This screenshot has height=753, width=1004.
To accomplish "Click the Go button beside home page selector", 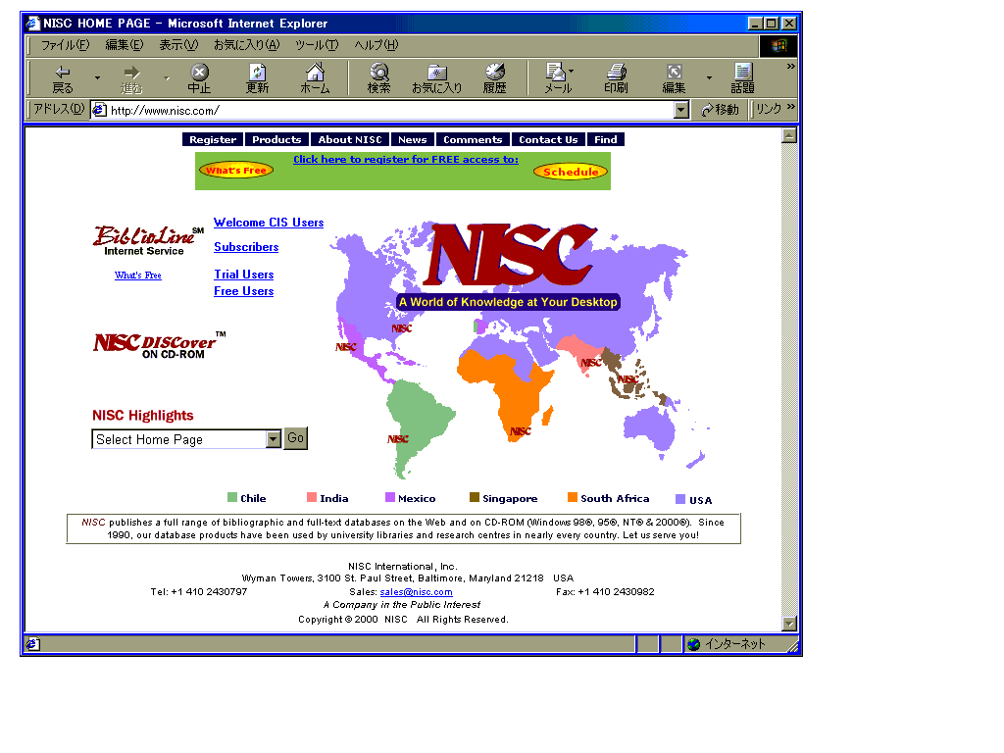I will 295,438.
